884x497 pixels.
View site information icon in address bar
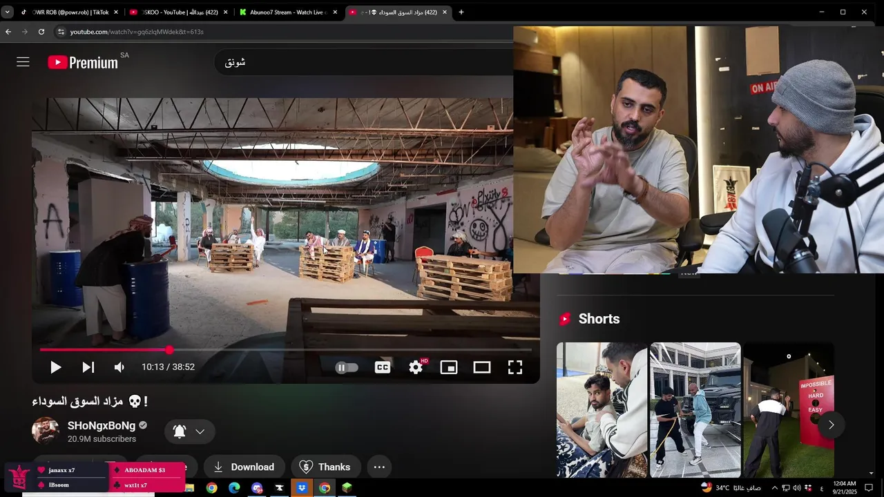(x=61, y=32)
